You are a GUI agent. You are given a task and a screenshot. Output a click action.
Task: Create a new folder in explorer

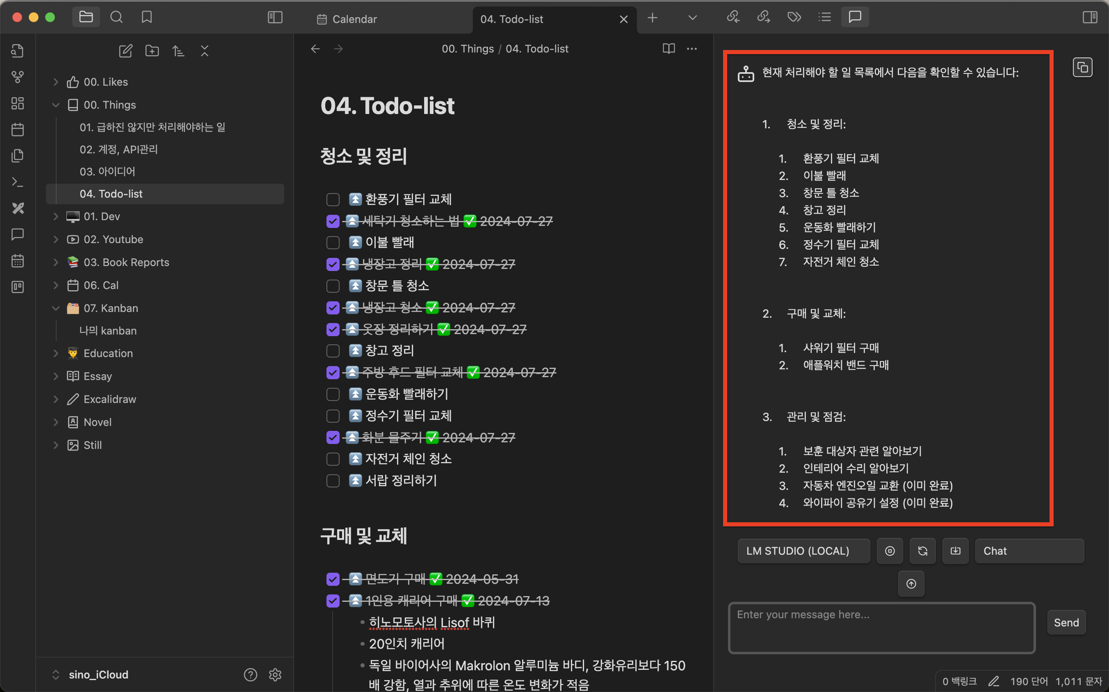[152, 50]
